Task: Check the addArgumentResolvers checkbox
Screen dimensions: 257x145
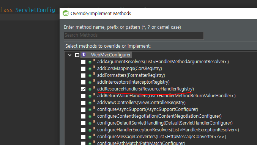Action: coord(83,62)
